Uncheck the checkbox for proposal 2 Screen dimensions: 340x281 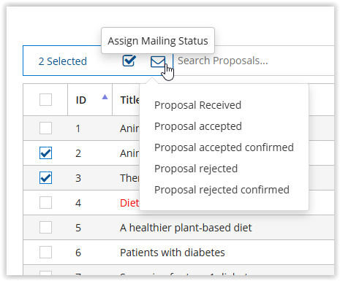click(x=45, y=153)
